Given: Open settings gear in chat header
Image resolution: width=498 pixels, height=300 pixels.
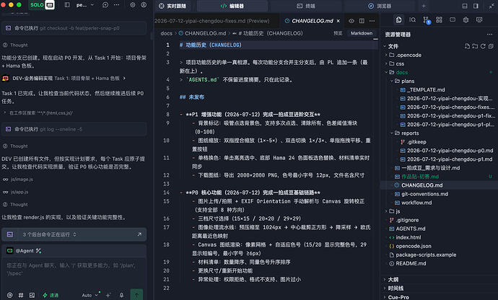Looking at the screenshot, I should coord(133,5).
